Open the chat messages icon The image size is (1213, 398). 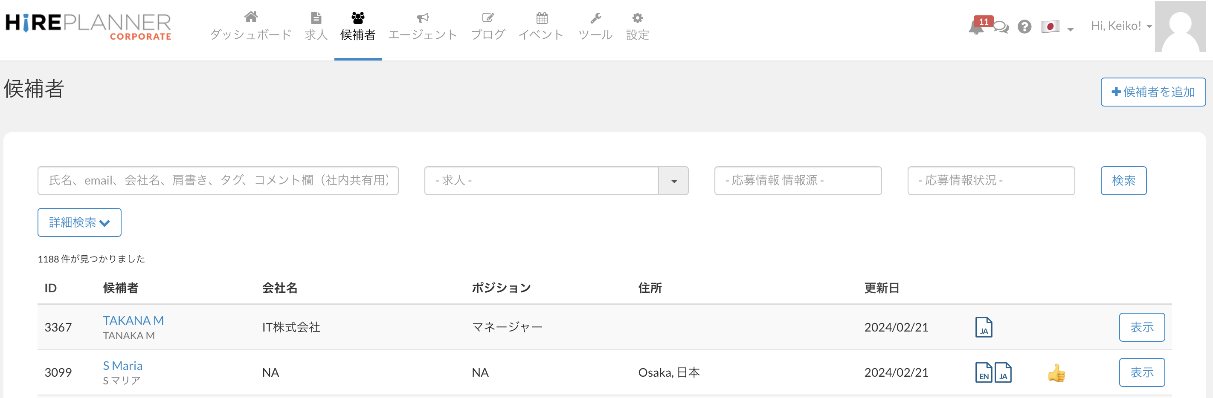tap(1001, 27)
